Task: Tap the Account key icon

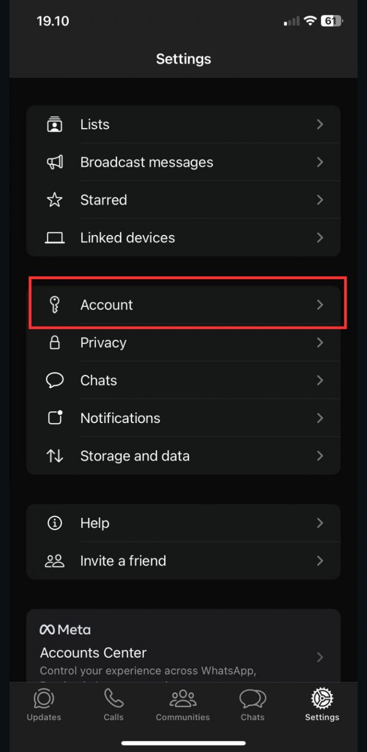Action: pyautogui.click(x=54, y=305)
